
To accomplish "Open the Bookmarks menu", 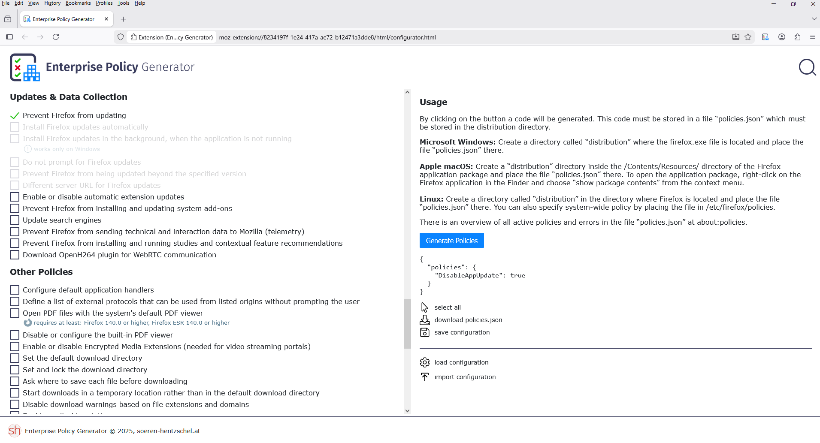I will pos(78,3).
